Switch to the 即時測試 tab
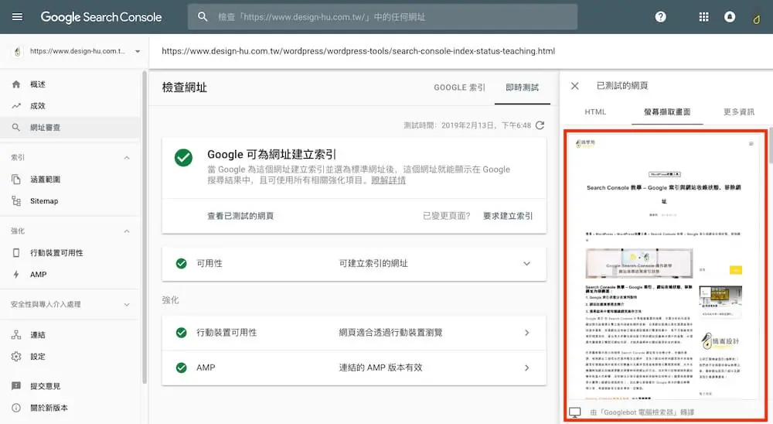This screenshot has height=424, width=773. click(522, 87)
